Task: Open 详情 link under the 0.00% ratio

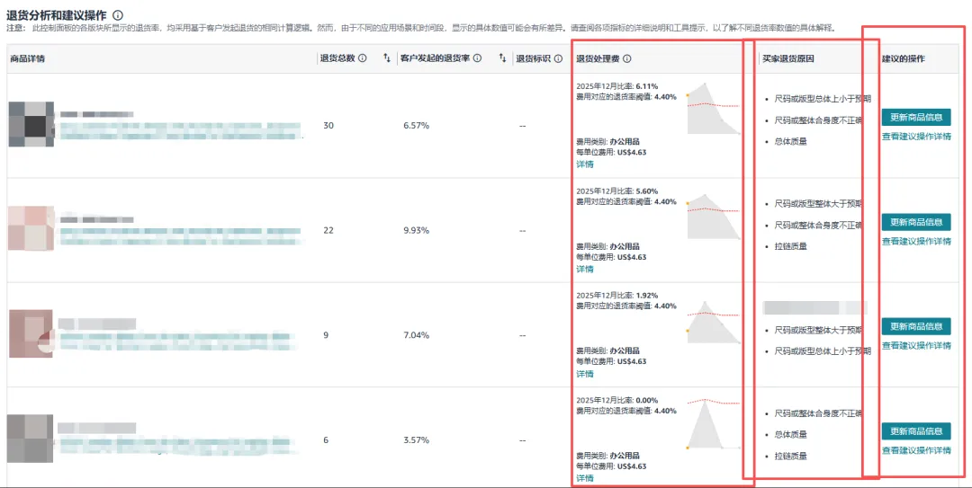Action: [x=585, y=478]
